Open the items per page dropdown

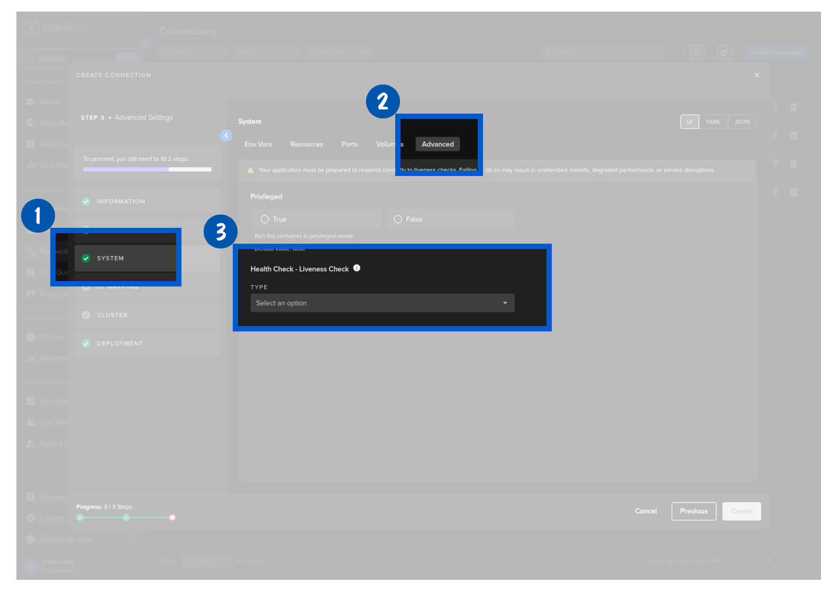206,561
